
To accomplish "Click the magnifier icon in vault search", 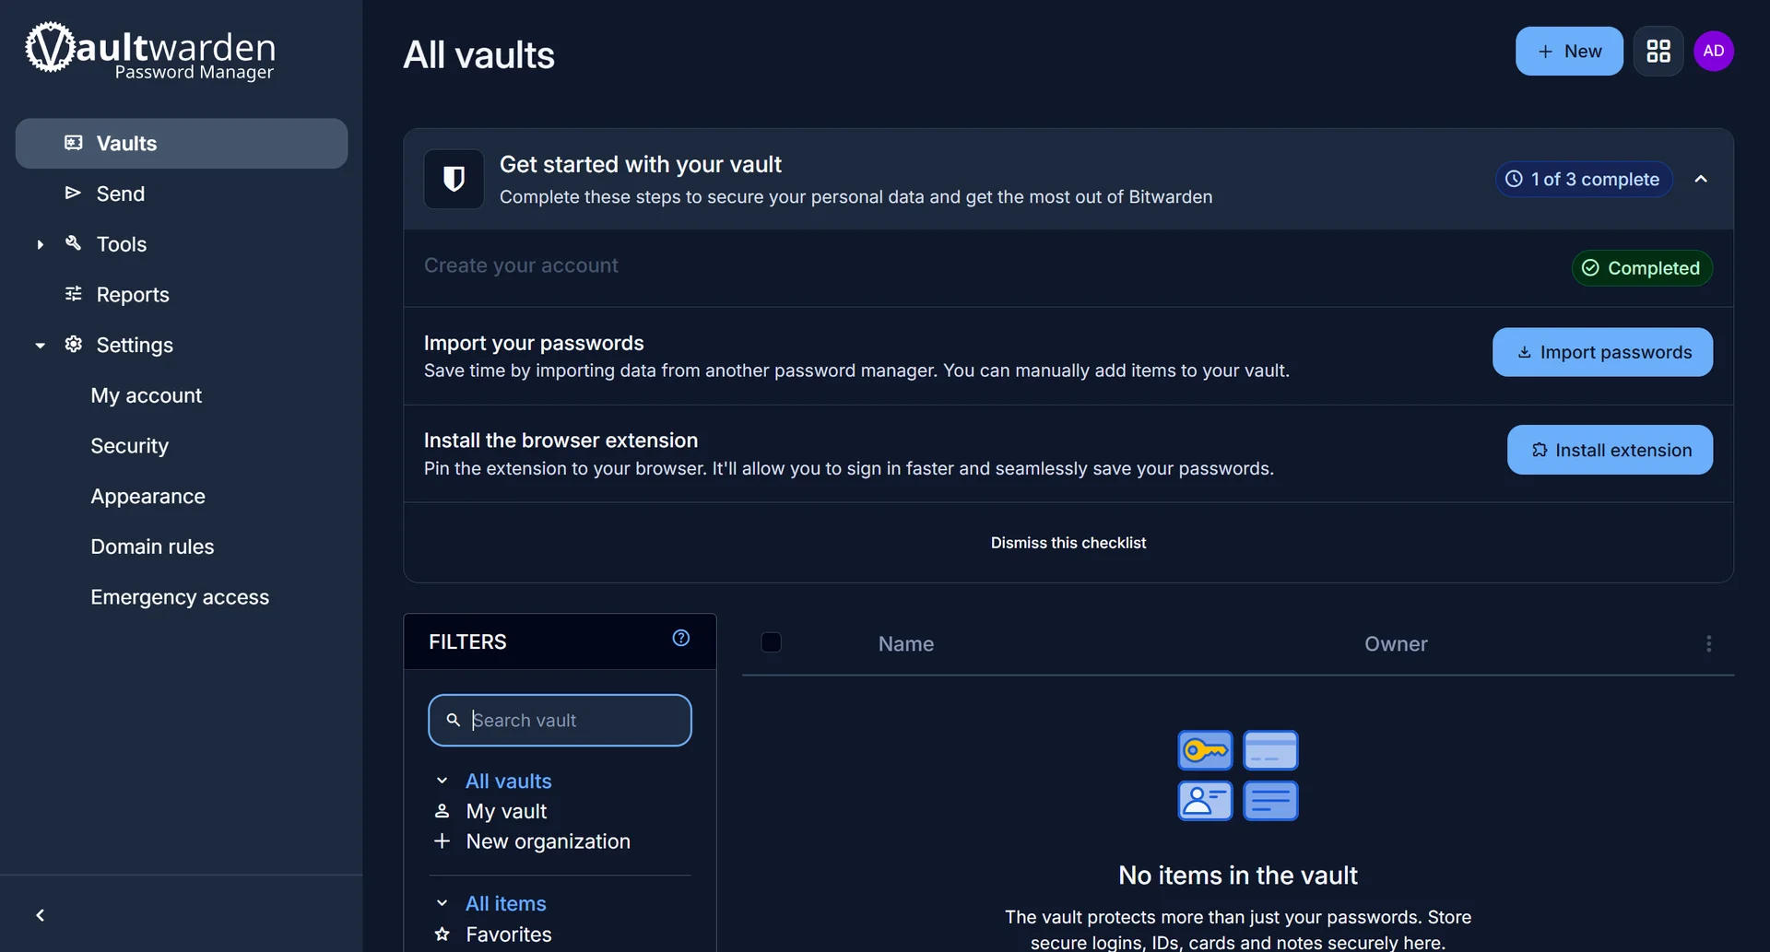I will [x=454, y=720].
